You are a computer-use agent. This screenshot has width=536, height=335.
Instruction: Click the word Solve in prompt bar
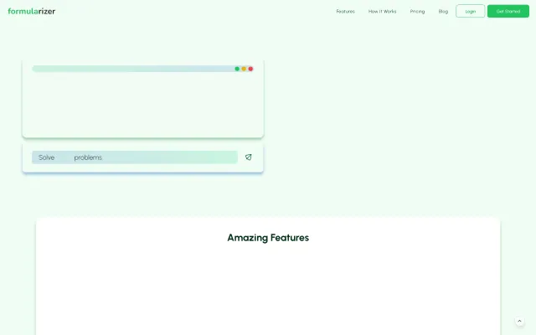coord(46,157)
